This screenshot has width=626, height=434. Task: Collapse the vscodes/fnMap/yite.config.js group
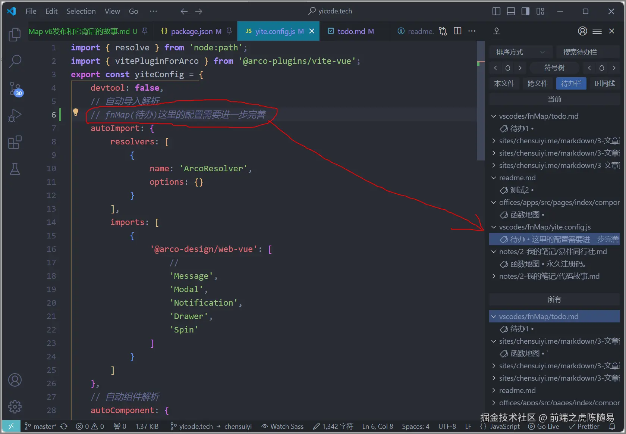494,227
